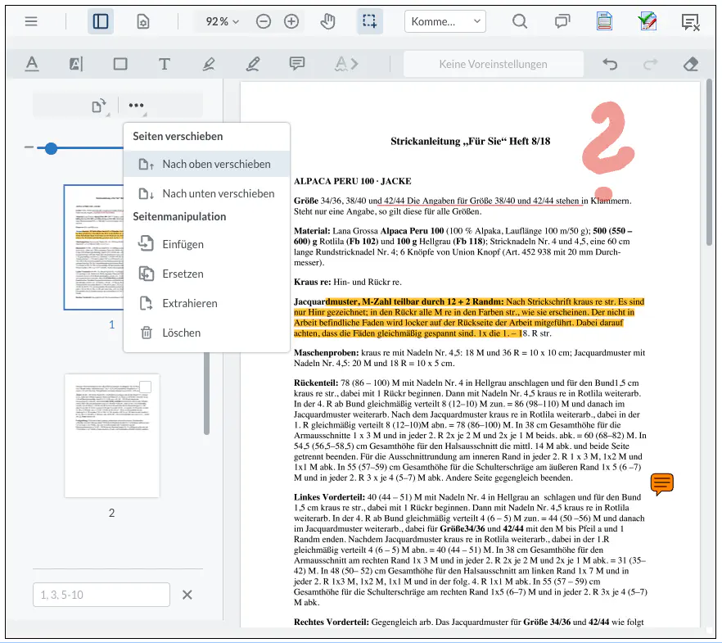The width and height of the screenshot is (722, 643).
Task: Click the page range input field
Action: click(102, 595)
